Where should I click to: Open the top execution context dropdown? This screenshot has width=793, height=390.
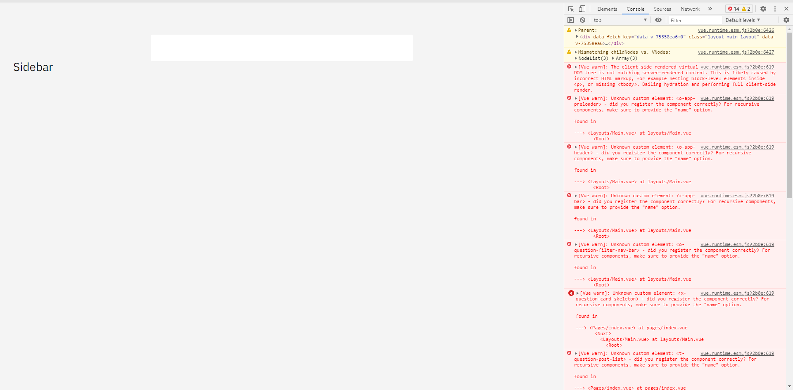click(620, 20)
